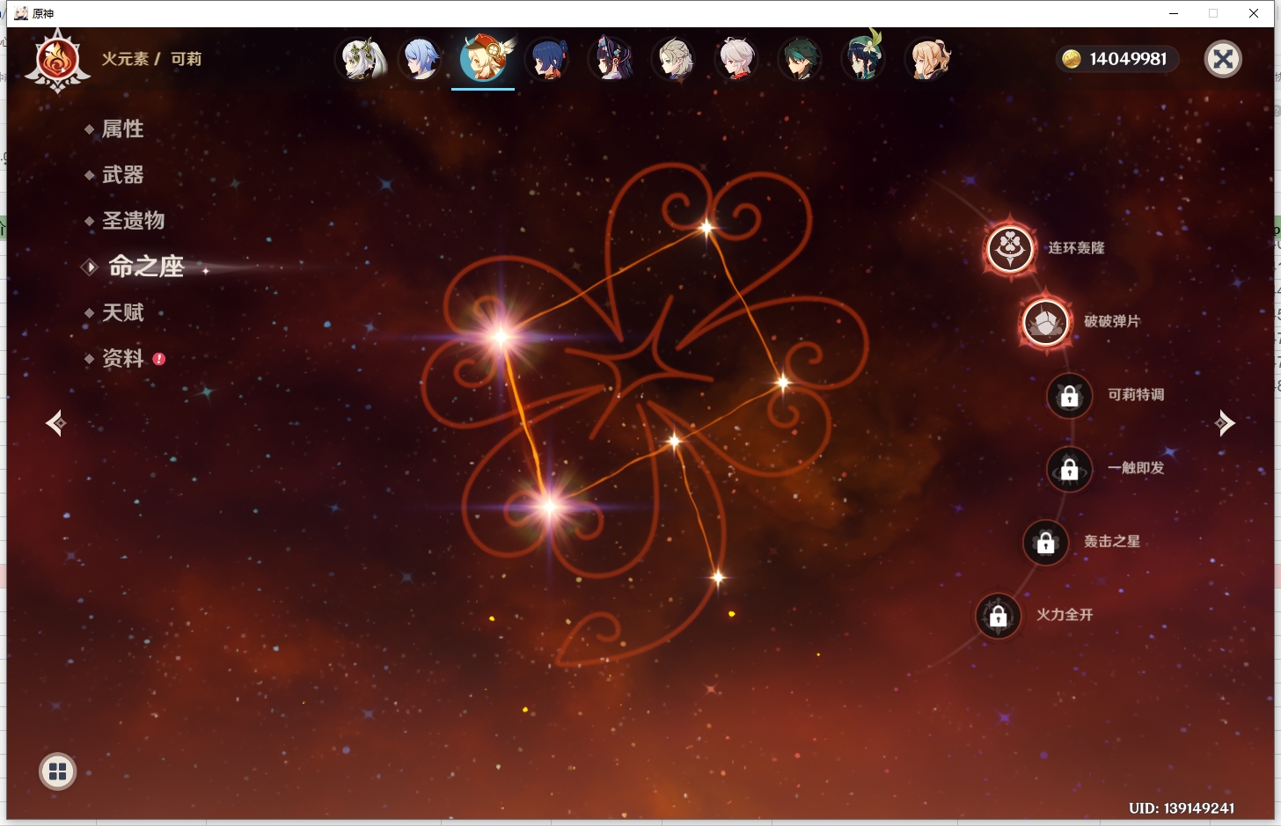Click the locked 轰击之星 constellation node

1046,542
